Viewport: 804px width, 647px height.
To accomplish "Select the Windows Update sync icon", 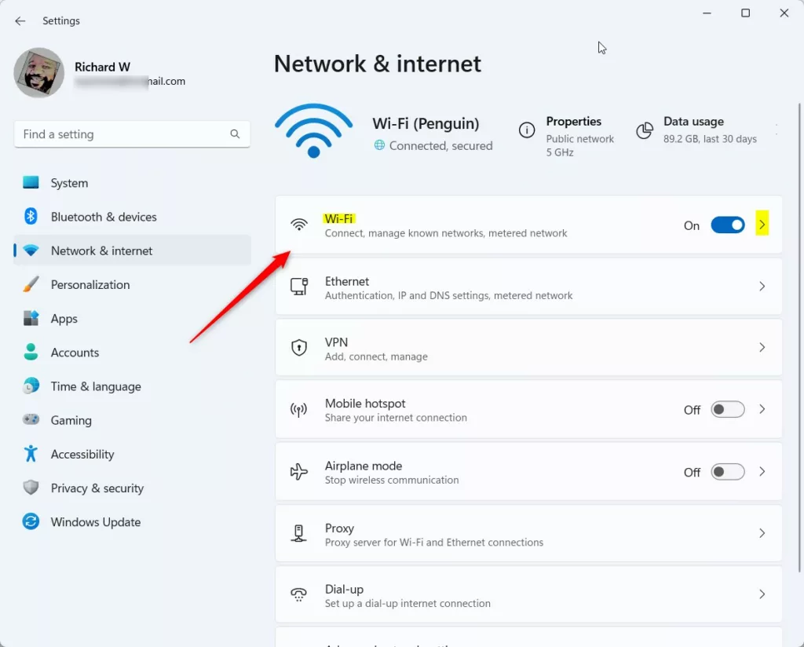I will [31, 522].
